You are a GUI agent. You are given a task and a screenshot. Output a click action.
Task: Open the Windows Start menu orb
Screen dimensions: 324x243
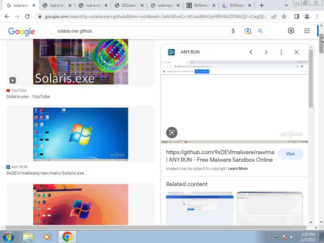(x=9, y=237)
